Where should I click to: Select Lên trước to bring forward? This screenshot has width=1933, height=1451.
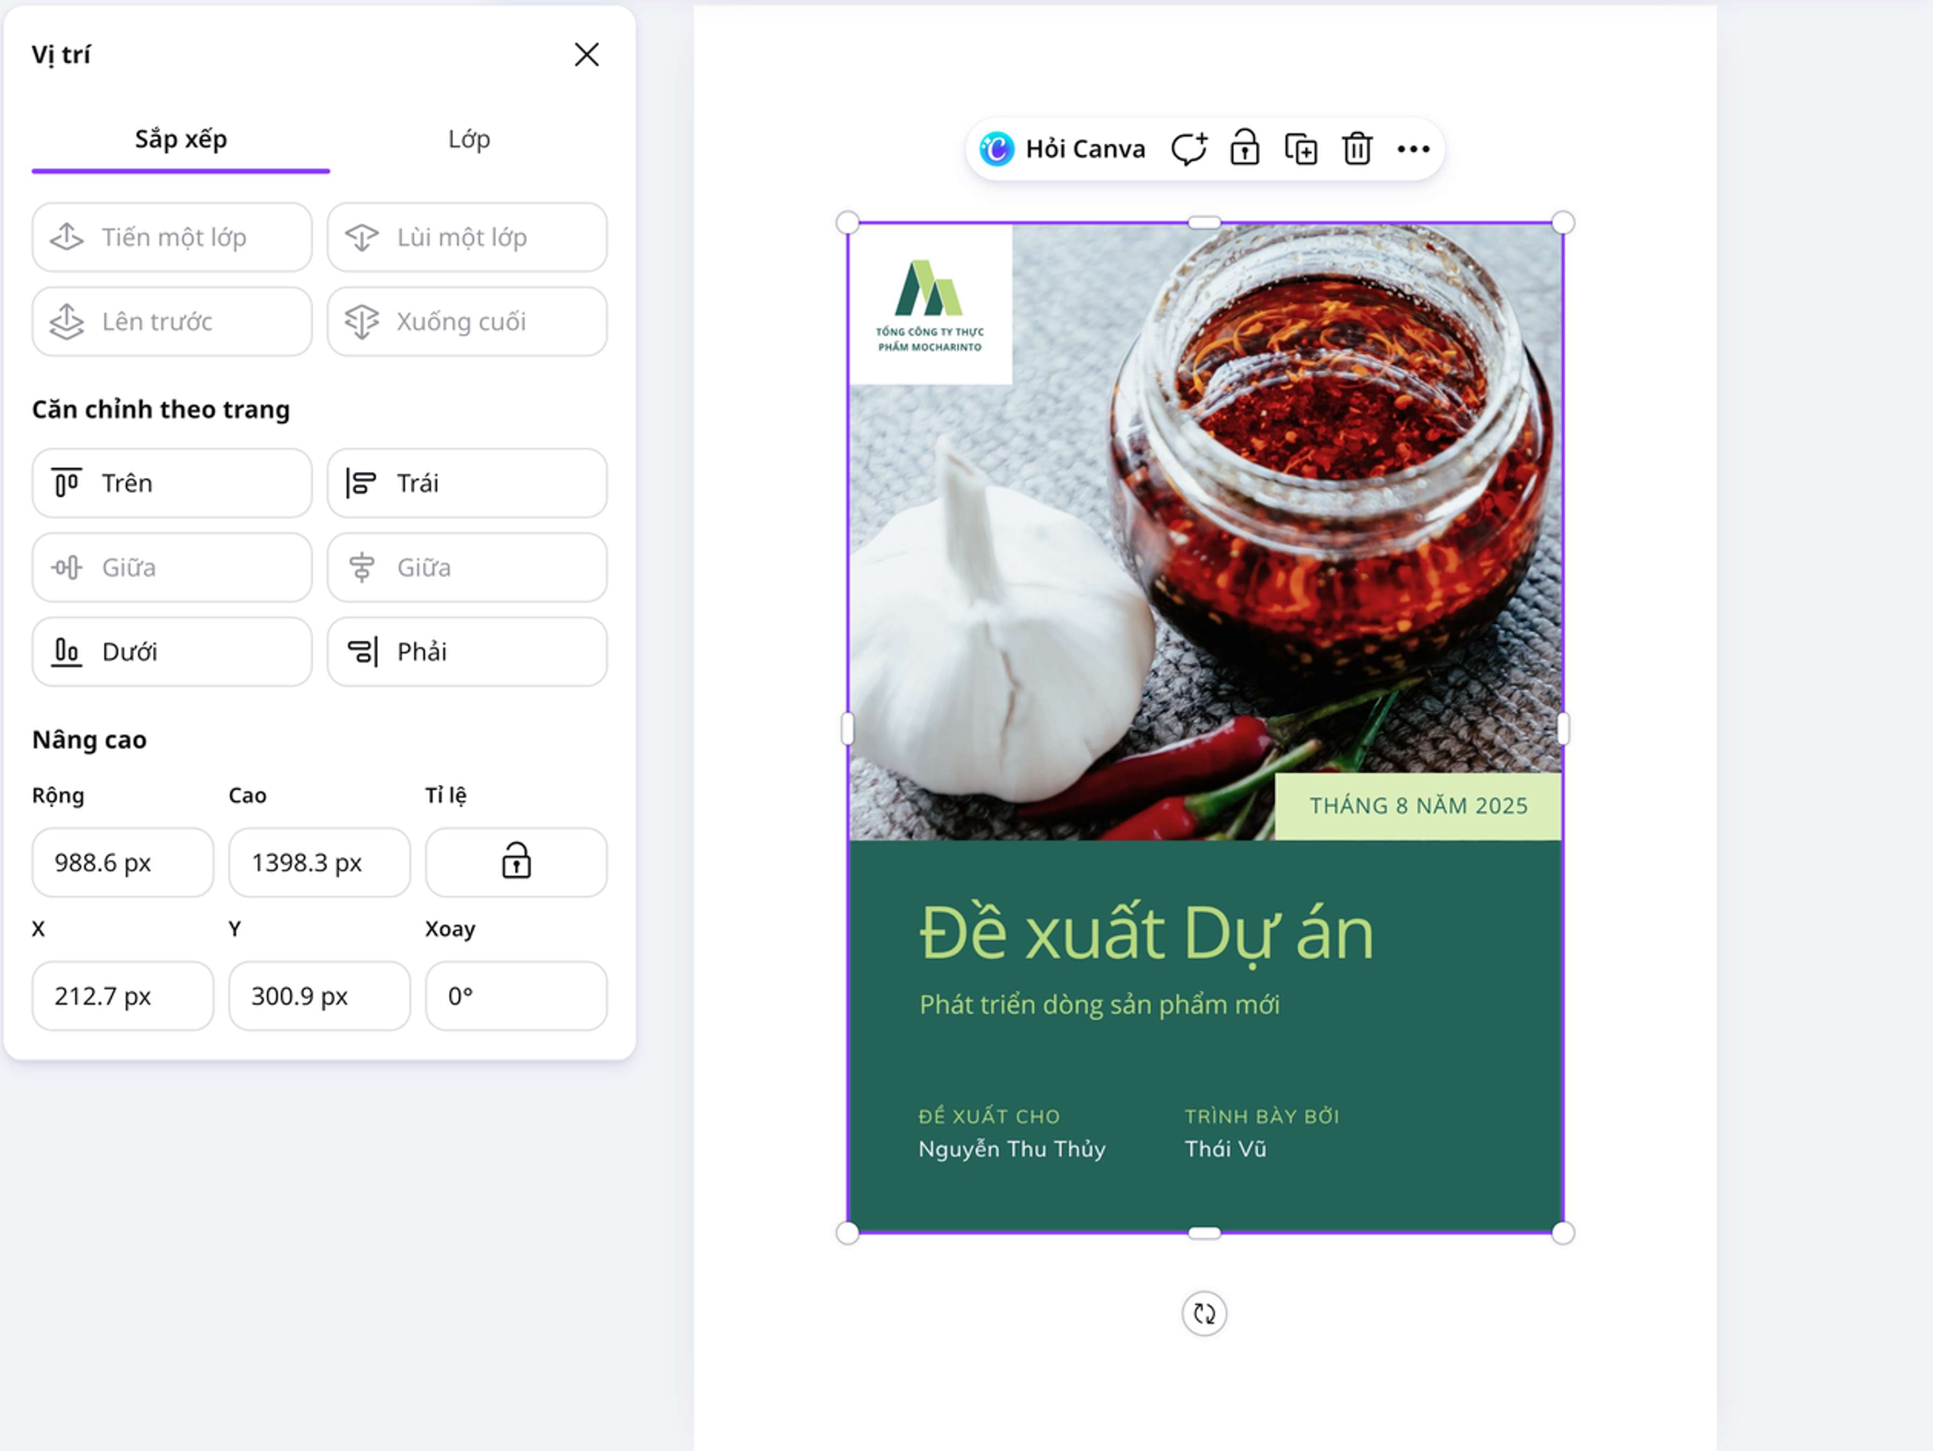tap(172, 322)
